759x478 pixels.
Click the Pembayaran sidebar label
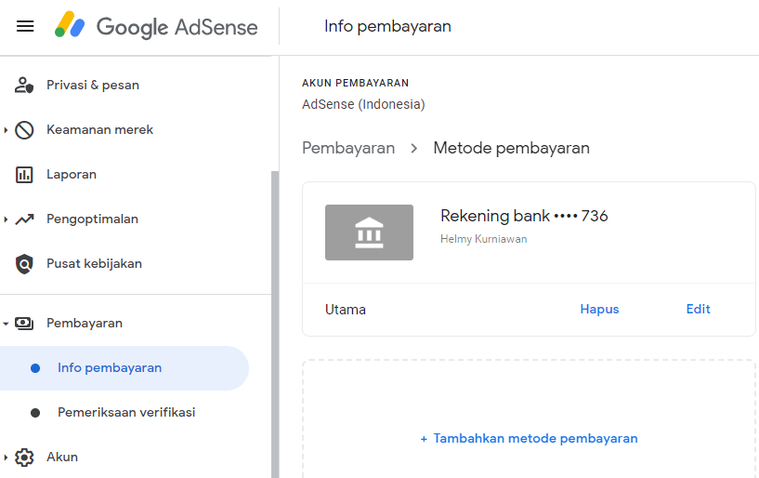[x=85, y=324]
